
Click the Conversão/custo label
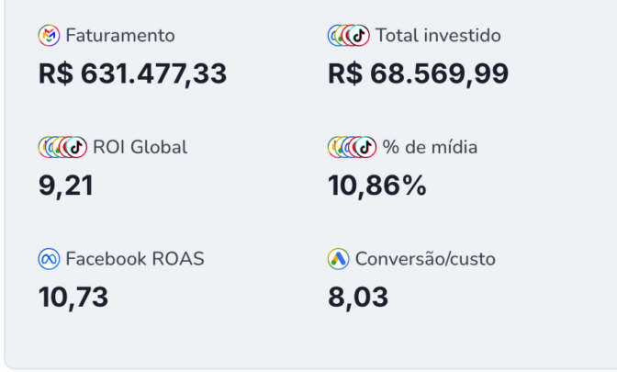tap(425, 259)
